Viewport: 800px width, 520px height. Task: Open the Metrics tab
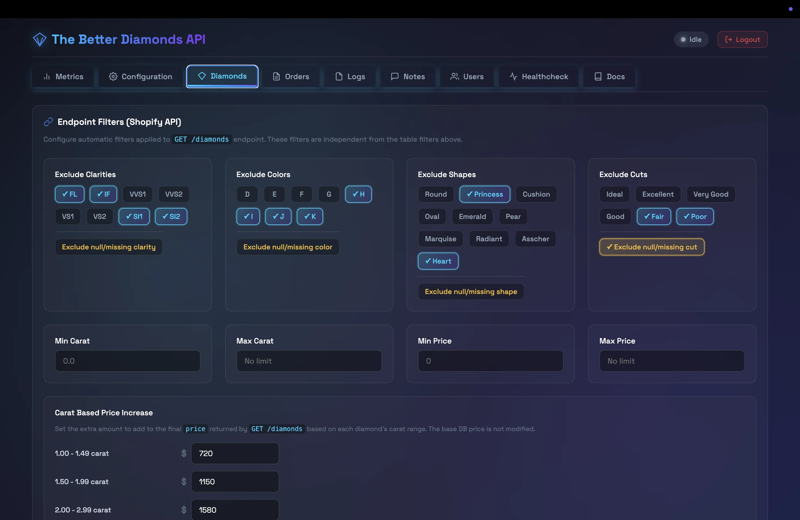click(63, 77)
